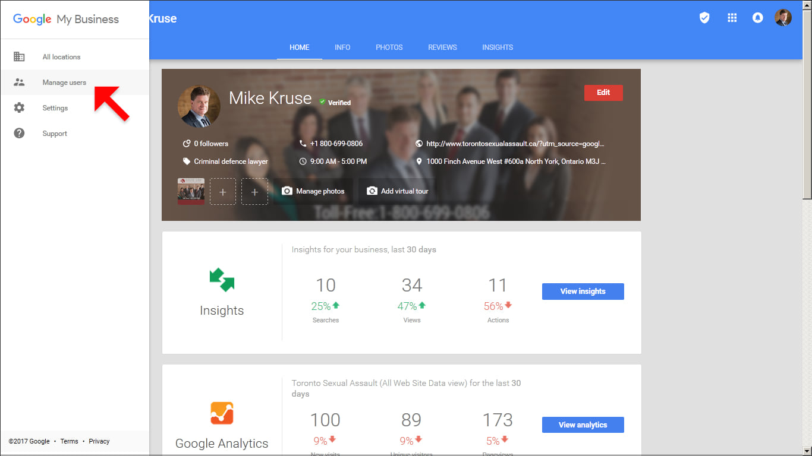Open the All locations building icon
Screen dimensions: 812x456
point(19,57)
